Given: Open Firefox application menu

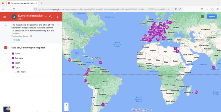Looking at the screenshot, I should coord(217,9).
